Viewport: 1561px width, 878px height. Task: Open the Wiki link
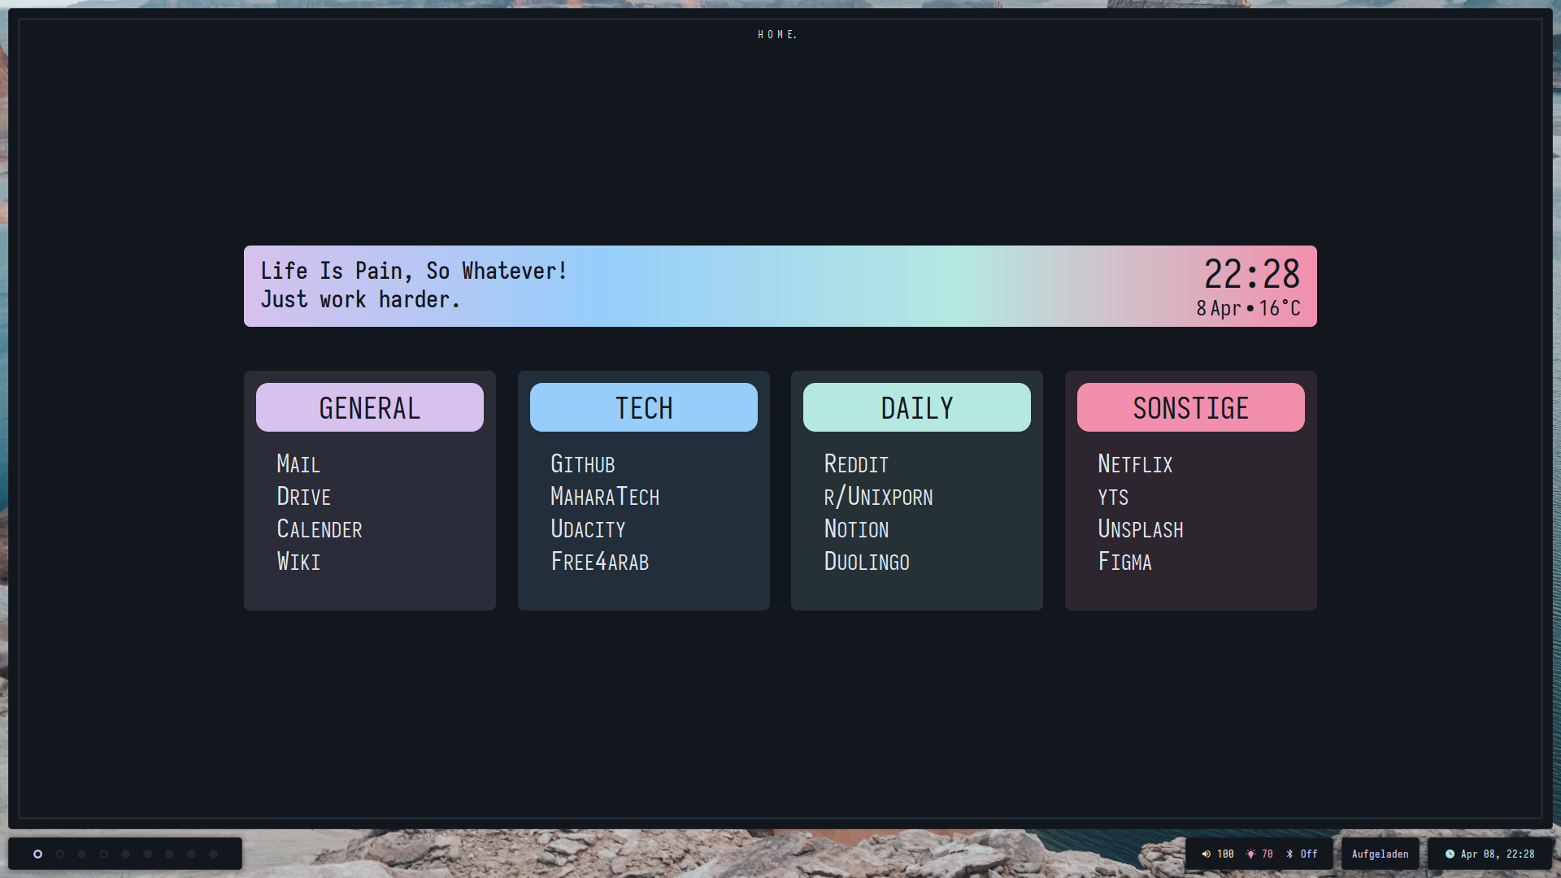click(298, 562)
